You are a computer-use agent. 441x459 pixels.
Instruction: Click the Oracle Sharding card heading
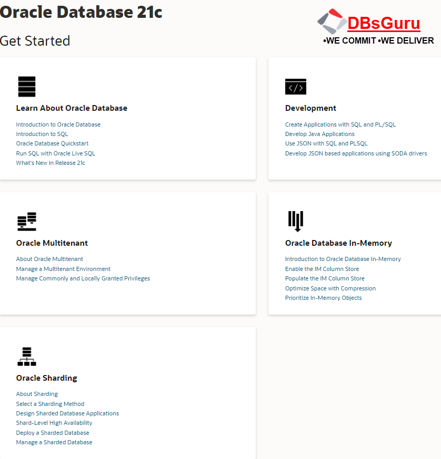click(x=46, y=378)
